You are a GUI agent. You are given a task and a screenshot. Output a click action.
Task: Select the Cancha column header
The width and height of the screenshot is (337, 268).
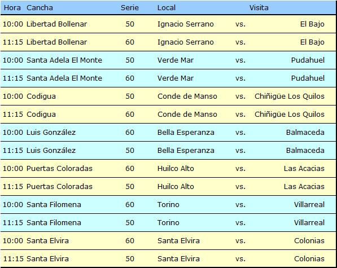click(x=40, y=8)
